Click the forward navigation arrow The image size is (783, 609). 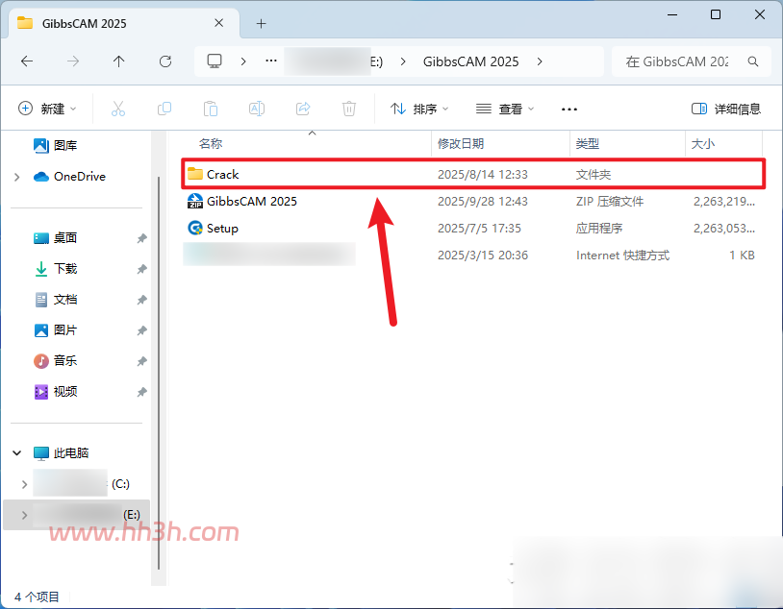coord(73,61)
